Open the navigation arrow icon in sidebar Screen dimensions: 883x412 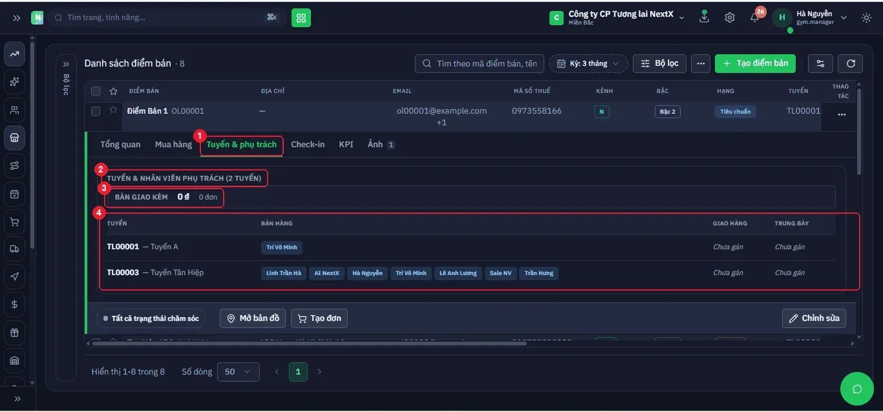[x=15, y=276]
